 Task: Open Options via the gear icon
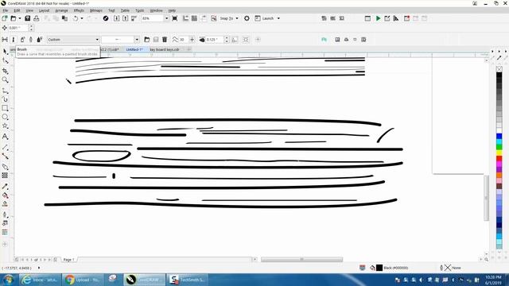coord(247,18)
